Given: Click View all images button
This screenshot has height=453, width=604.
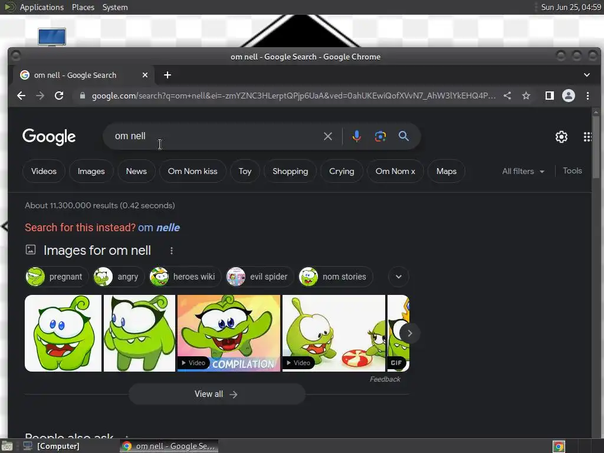Looking at the screenshot, I should pos(217,394).
